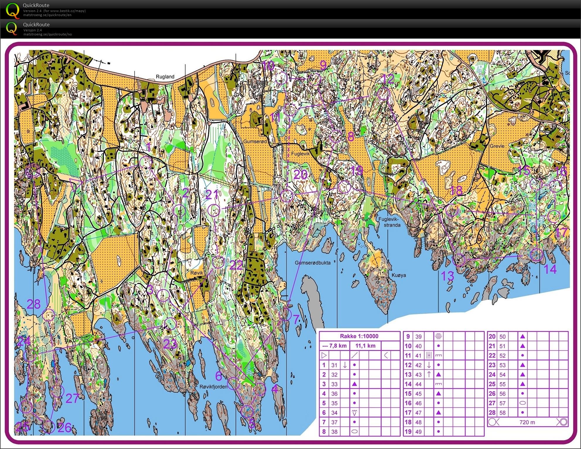Click control circle 12 in the north
The image size is (581, 449).
383,94
